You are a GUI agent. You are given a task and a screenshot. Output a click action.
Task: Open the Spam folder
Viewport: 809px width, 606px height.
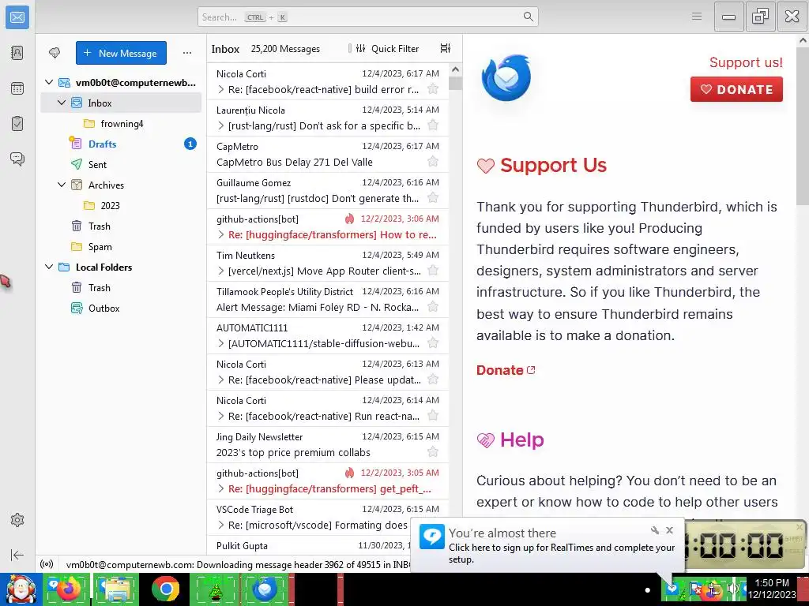pyautogui.click(x=121, y=246)
